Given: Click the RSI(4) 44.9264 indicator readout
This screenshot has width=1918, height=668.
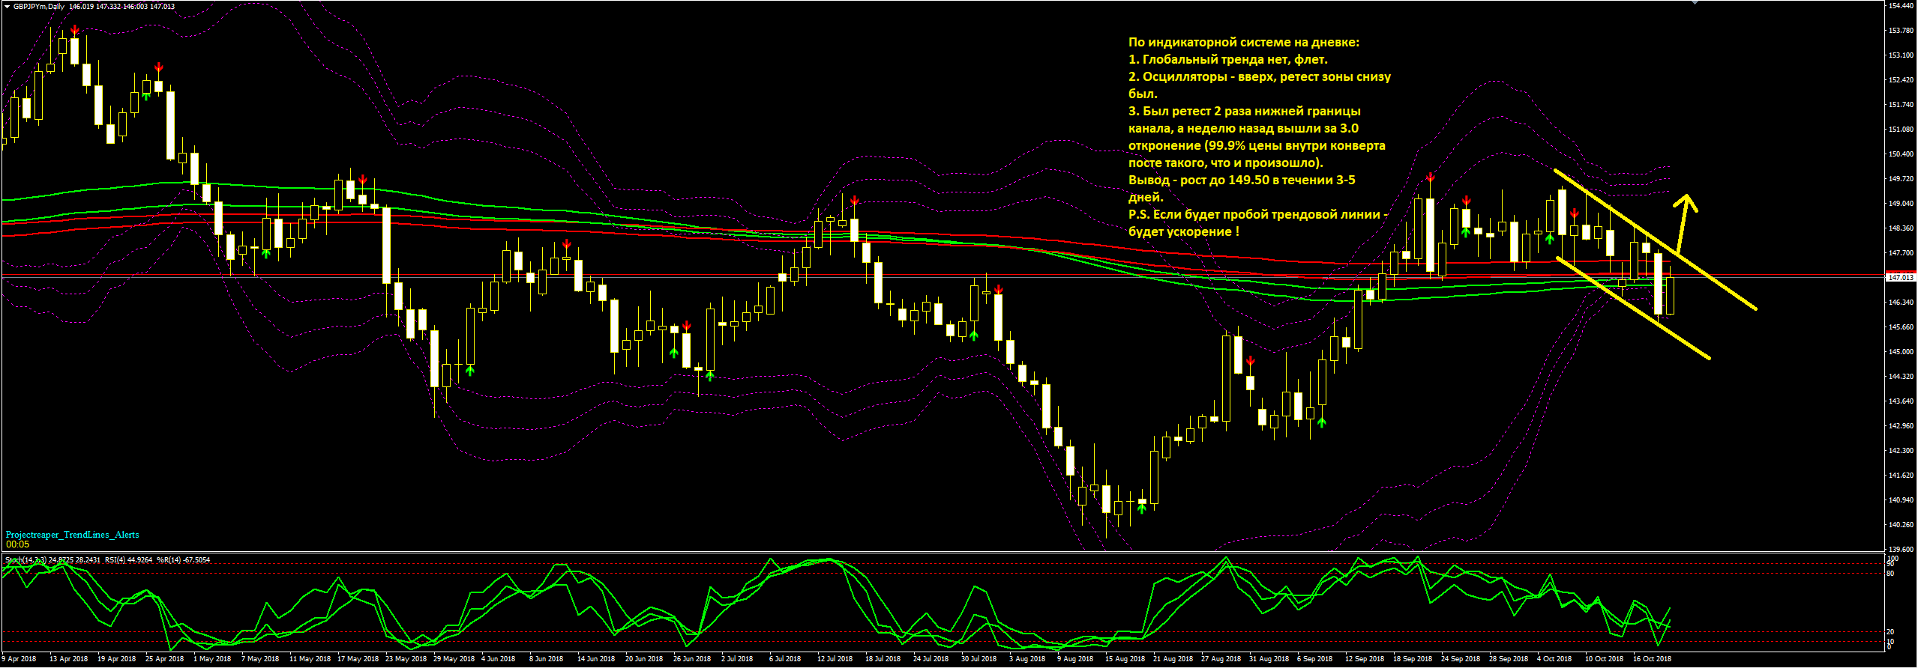Looking at the screenshot, I should (128, 560).
